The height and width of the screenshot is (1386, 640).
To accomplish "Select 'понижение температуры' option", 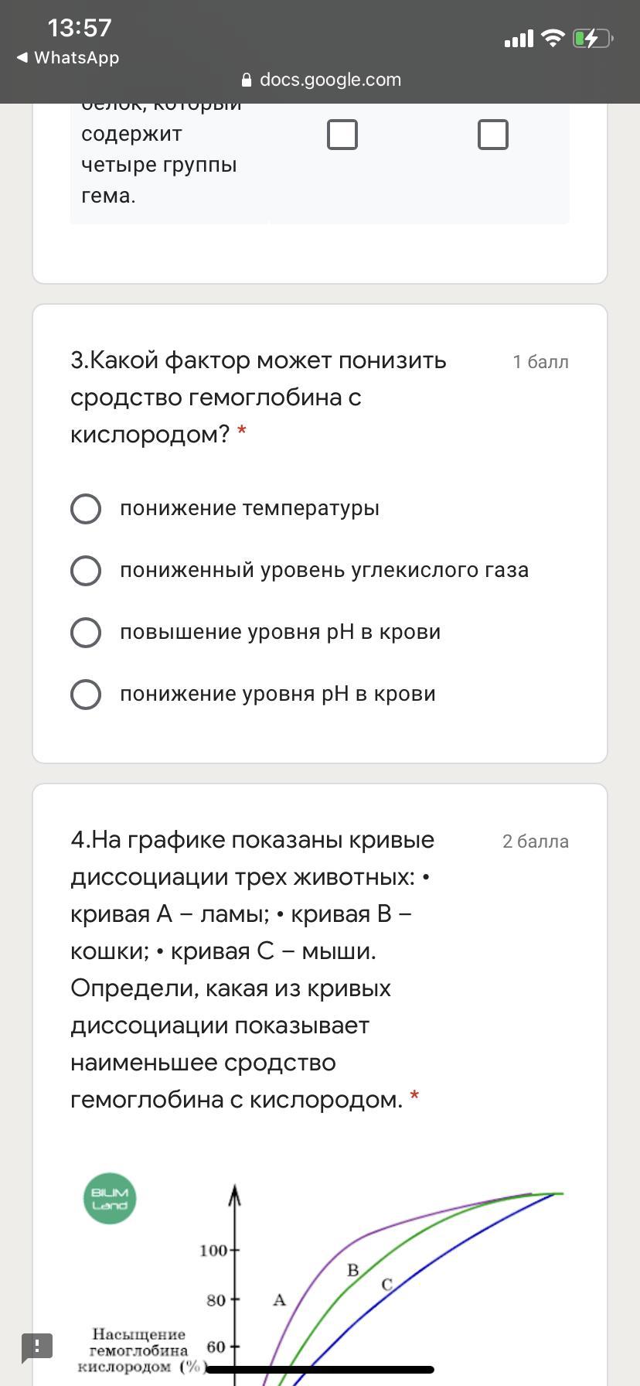I will 86,509.
